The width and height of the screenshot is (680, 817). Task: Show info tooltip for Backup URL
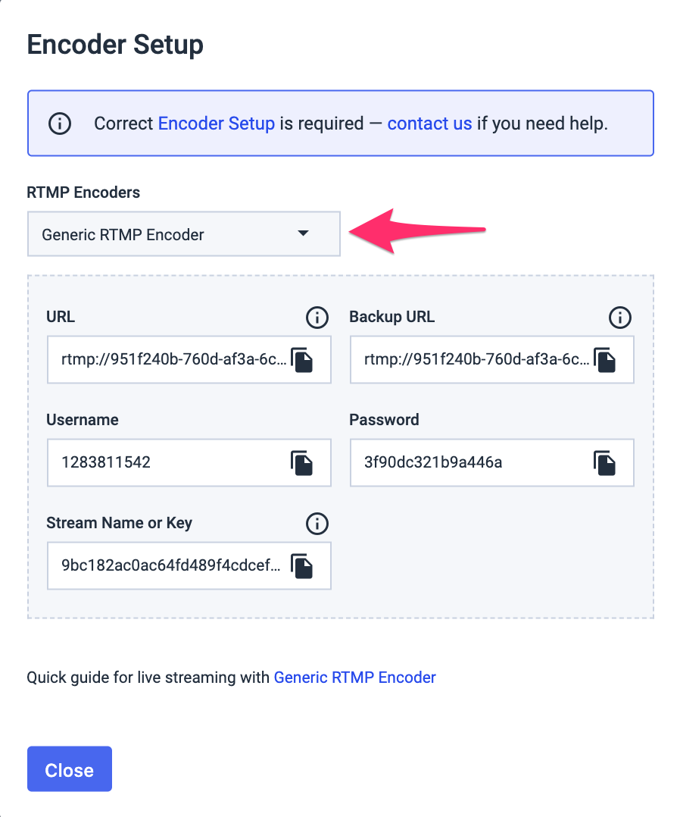coord(620,317)
